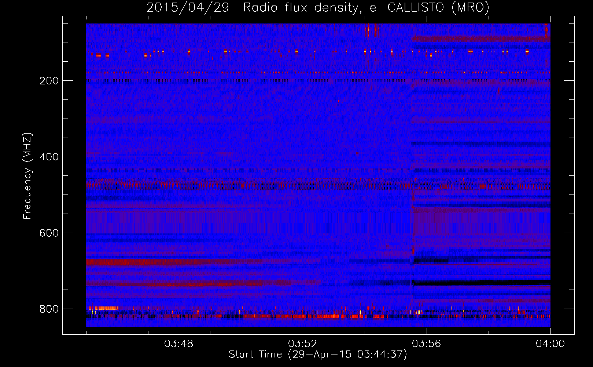Click the 400 frequency tick label

pyautogui.click(x=49, y=157)
